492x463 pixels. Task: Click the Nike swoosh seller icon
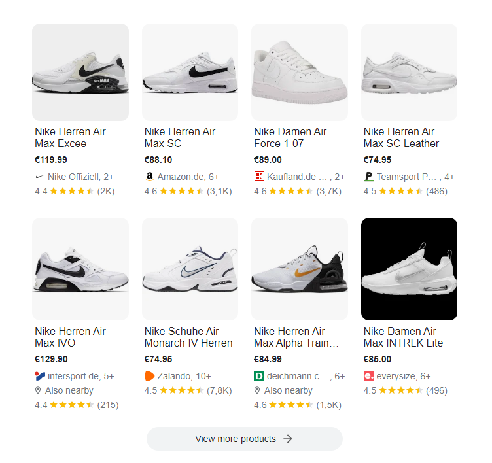click(x=39, y=177)
